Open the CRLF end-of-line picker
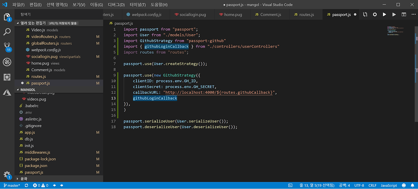 tap(372, 185)
